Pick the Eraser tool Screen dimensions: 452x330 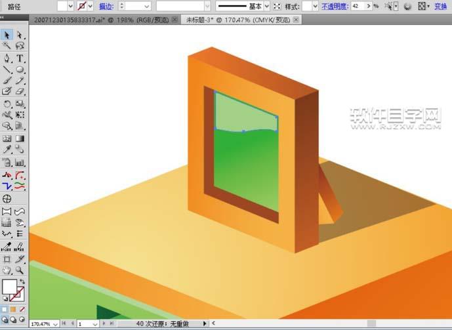click(20, 91)
